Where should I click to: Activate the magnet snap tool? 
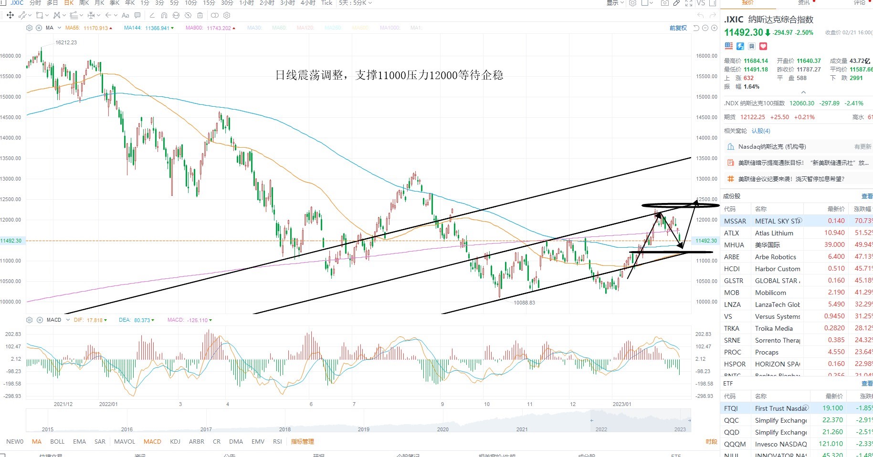(x=164, y=15)
